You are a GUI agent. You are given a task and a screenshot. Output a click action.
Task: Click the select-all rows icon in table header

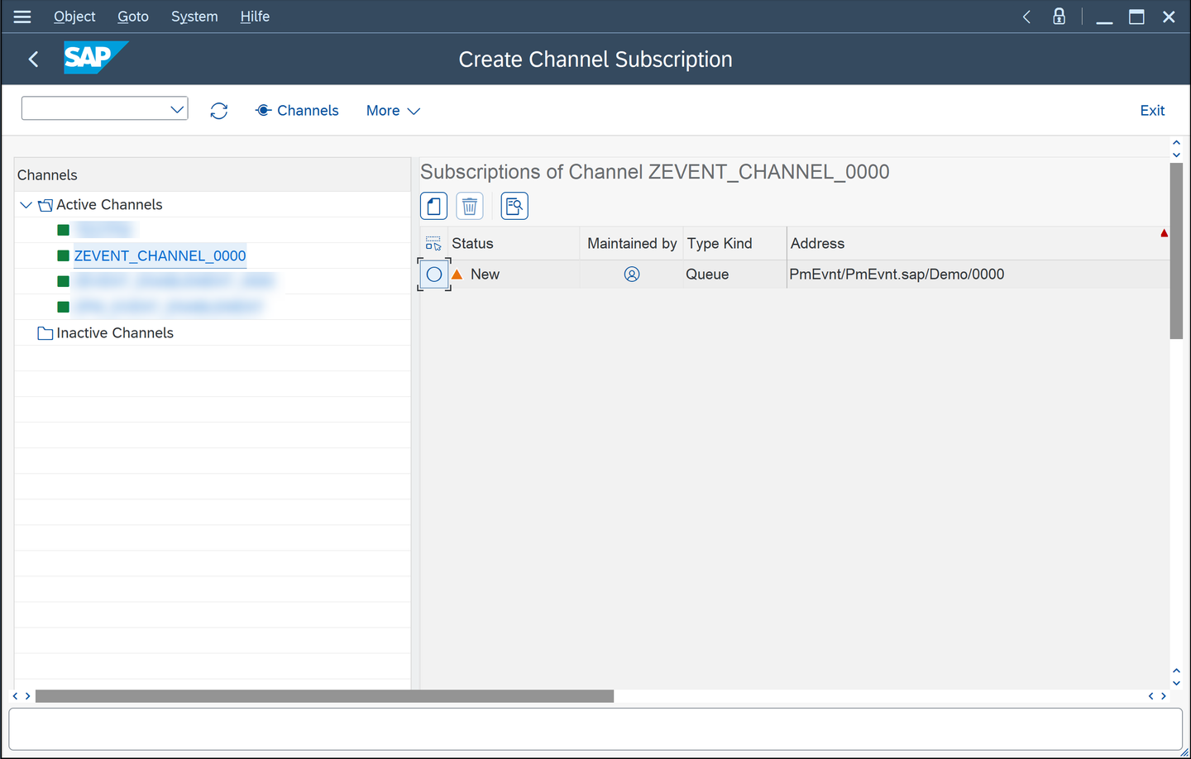tap(433, 244)
